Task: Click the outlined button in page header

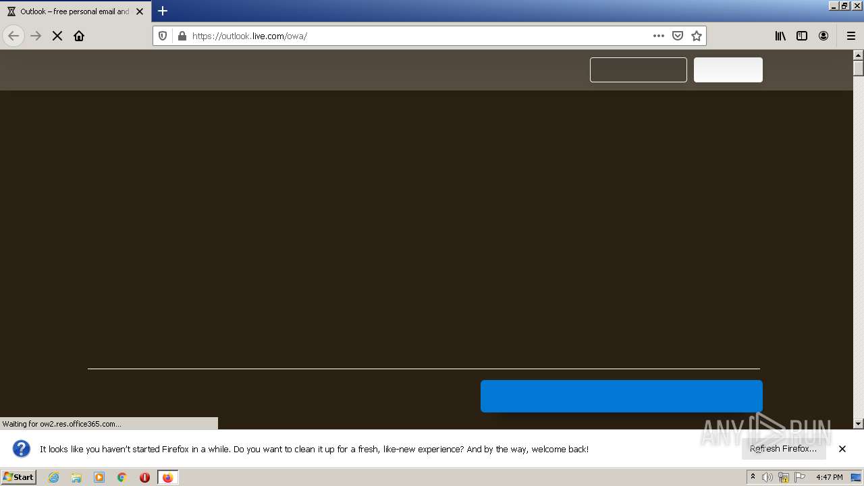Action: [639, 70]
